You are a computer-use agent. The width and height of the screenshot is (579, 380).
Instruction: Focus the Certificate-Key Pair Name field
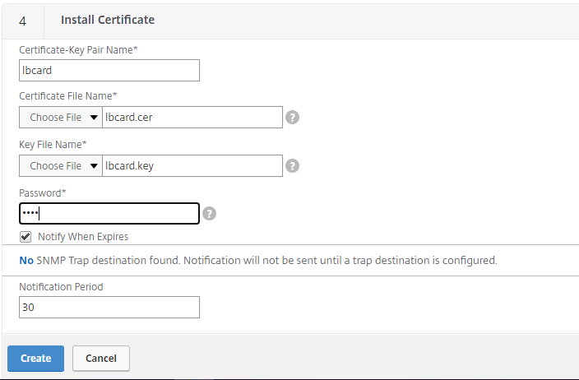click(x=109, y=71)
